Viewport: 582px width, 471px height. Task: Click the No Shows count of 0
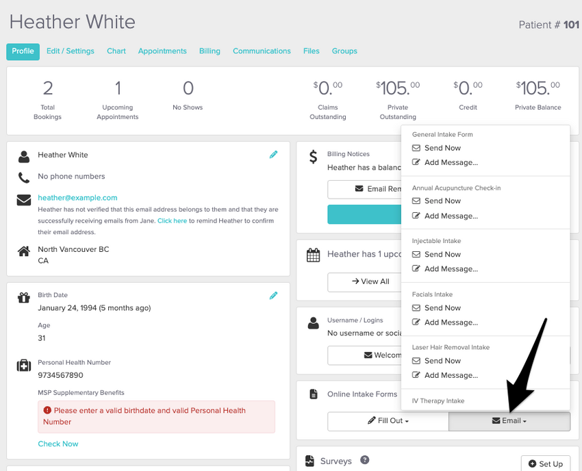[188, 88]
